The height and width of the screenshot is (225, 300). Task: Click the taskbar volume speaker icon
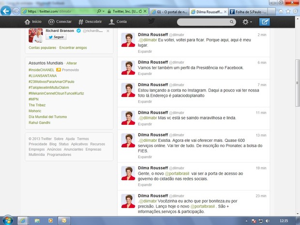click(x=268, y=221)
